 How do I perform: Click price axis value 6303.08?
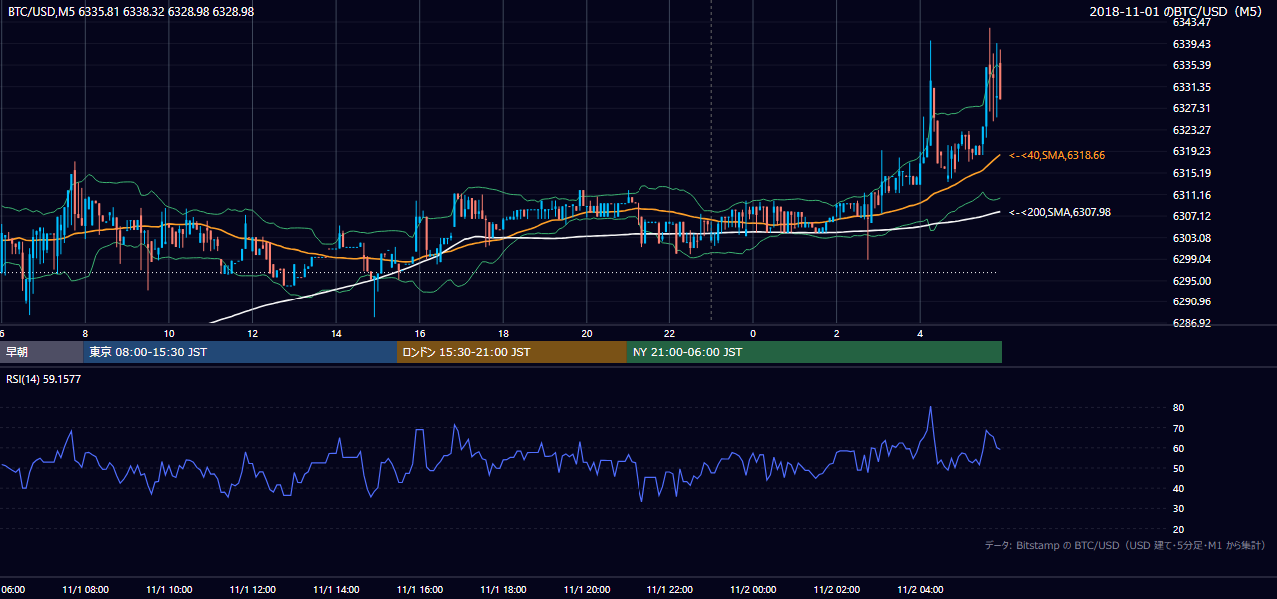tap(1191, 238)
